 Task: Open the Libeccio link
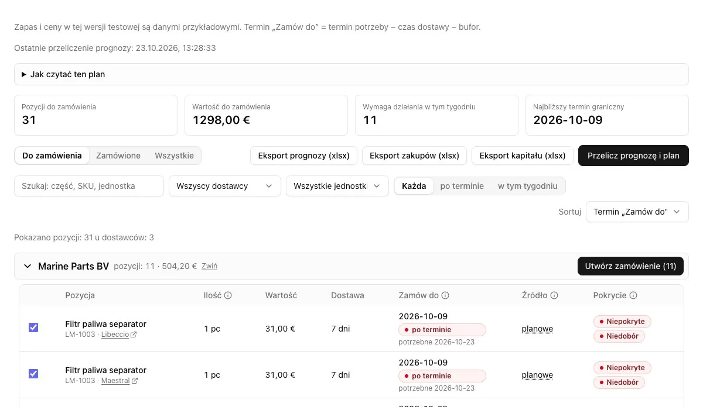click(115, 334)
